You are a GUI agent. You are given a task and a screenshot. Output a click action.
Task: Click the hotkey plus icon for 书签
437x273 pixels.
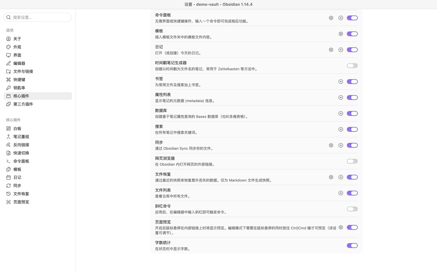pos(341,82)
